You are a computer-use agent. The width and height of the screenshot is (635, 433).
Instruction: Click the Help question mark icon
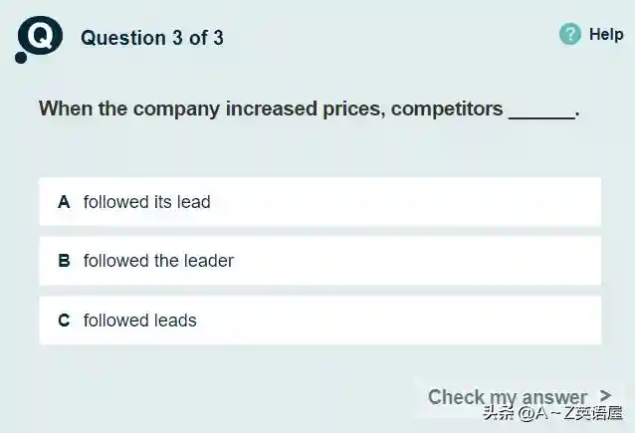(570, 35)
